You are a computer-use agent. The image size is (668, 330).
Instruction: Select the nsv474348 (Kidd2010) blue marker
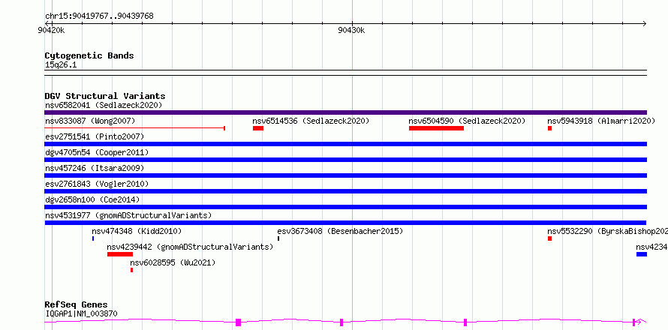(x=93, y=238)
